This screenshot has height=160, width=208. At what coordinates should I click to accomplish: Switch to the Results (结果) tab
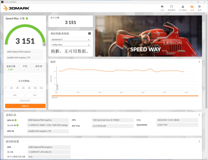pos(192,8)
